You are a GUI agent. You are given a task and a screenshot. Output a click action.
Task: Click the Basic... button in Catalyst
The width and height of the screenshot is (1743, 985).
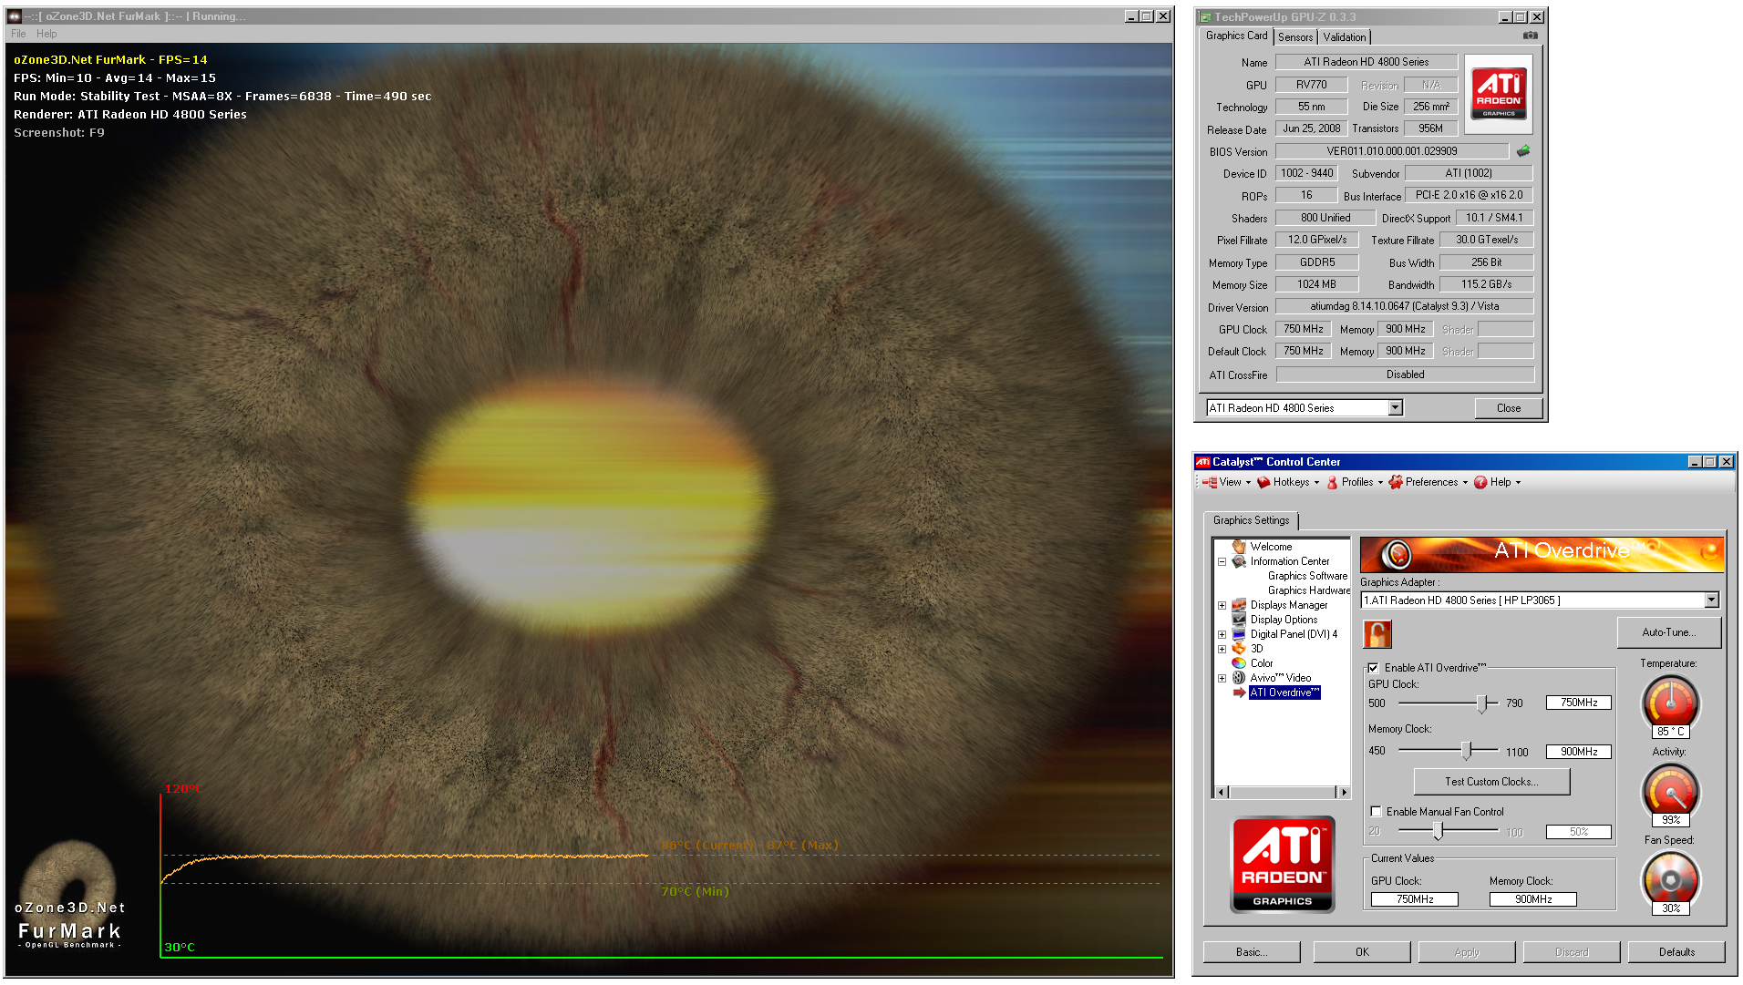1252,952
